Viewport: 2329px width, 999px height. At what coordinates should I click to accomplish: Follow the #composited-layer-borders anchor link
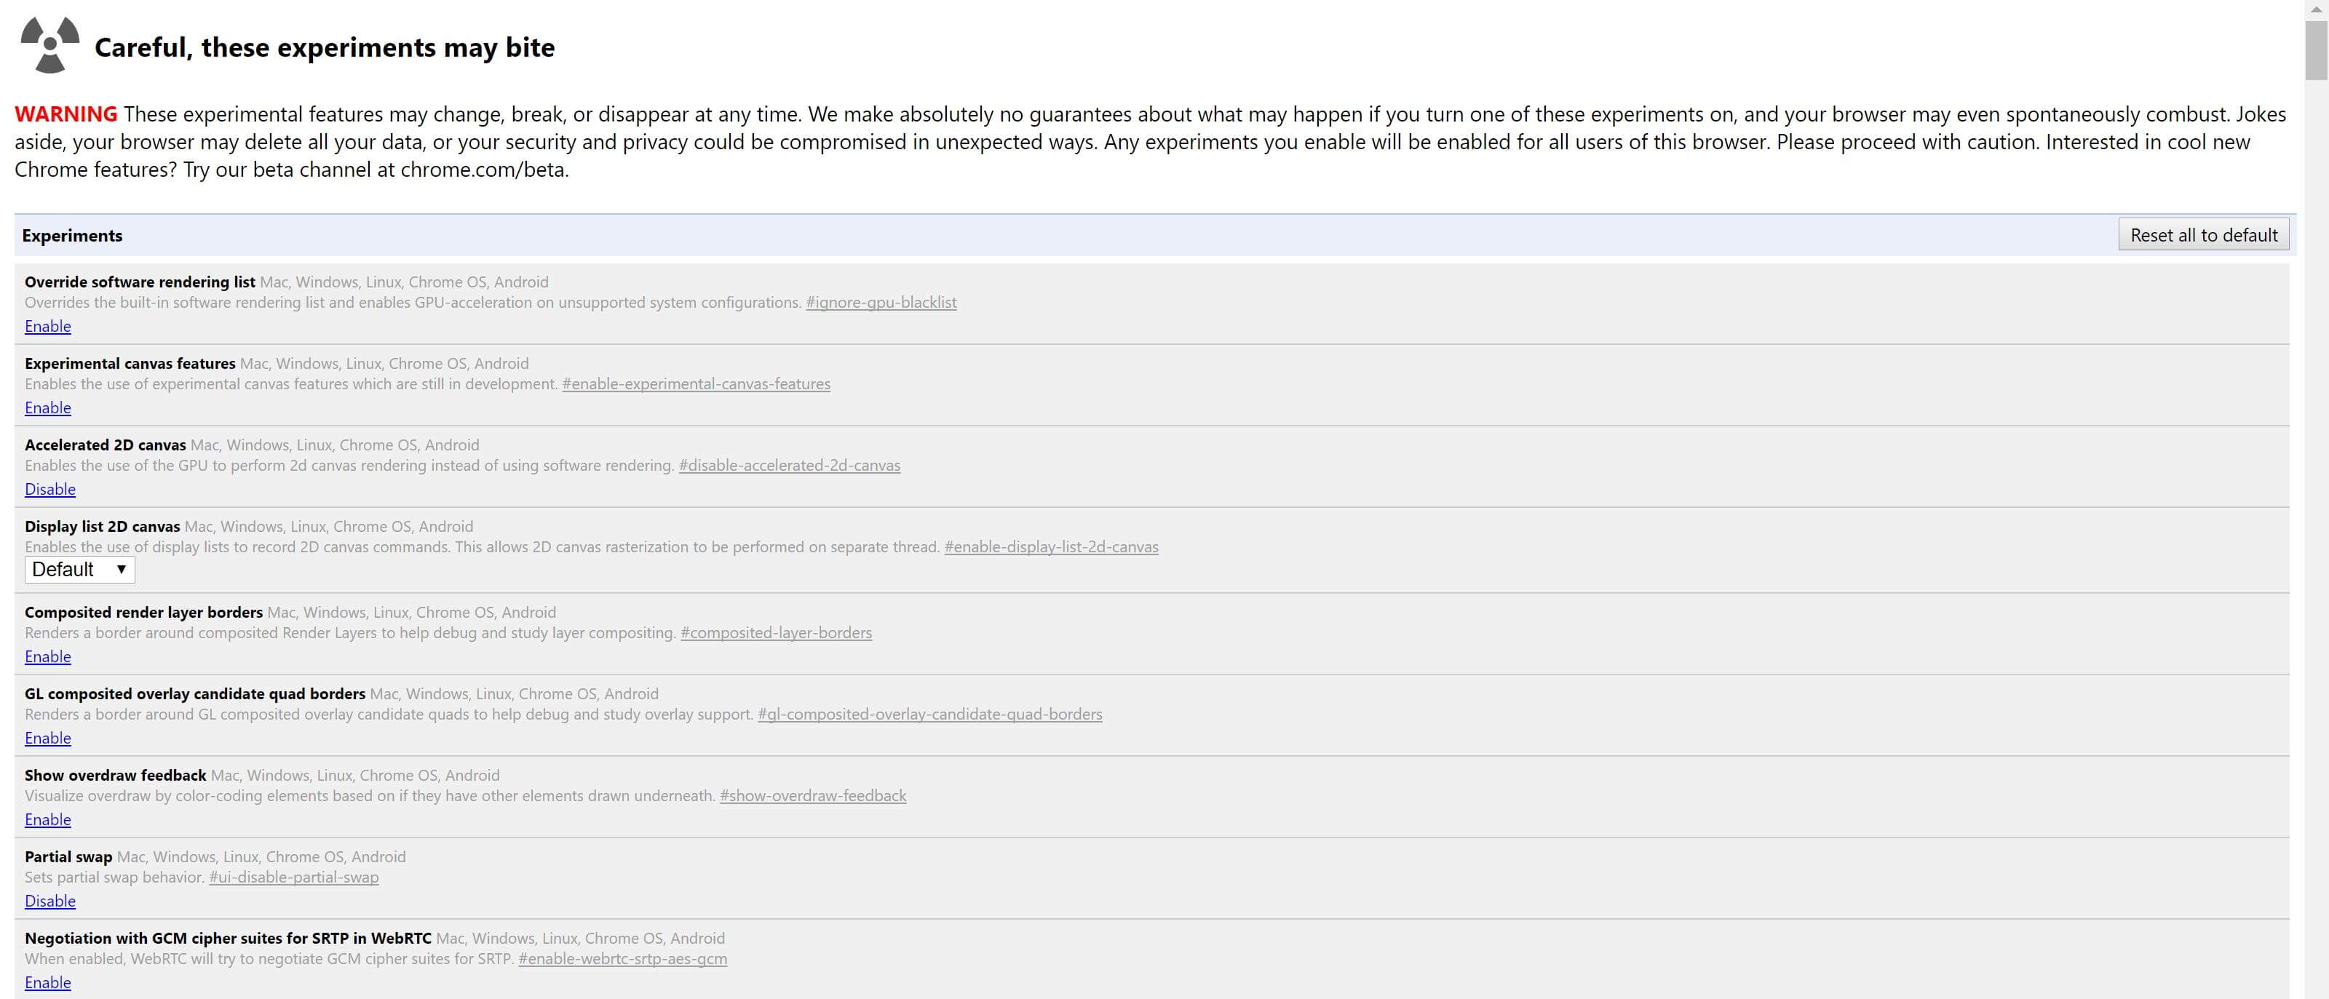click(x=776, y=632)
